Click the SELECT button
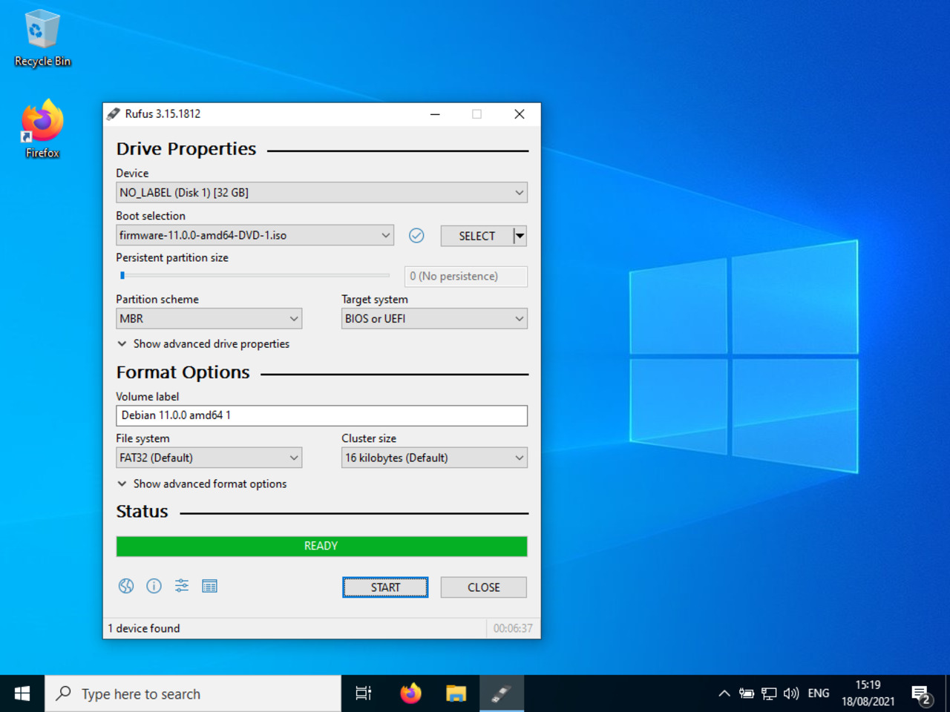Viewport: 950px width, 712px height. click(476, 236)
